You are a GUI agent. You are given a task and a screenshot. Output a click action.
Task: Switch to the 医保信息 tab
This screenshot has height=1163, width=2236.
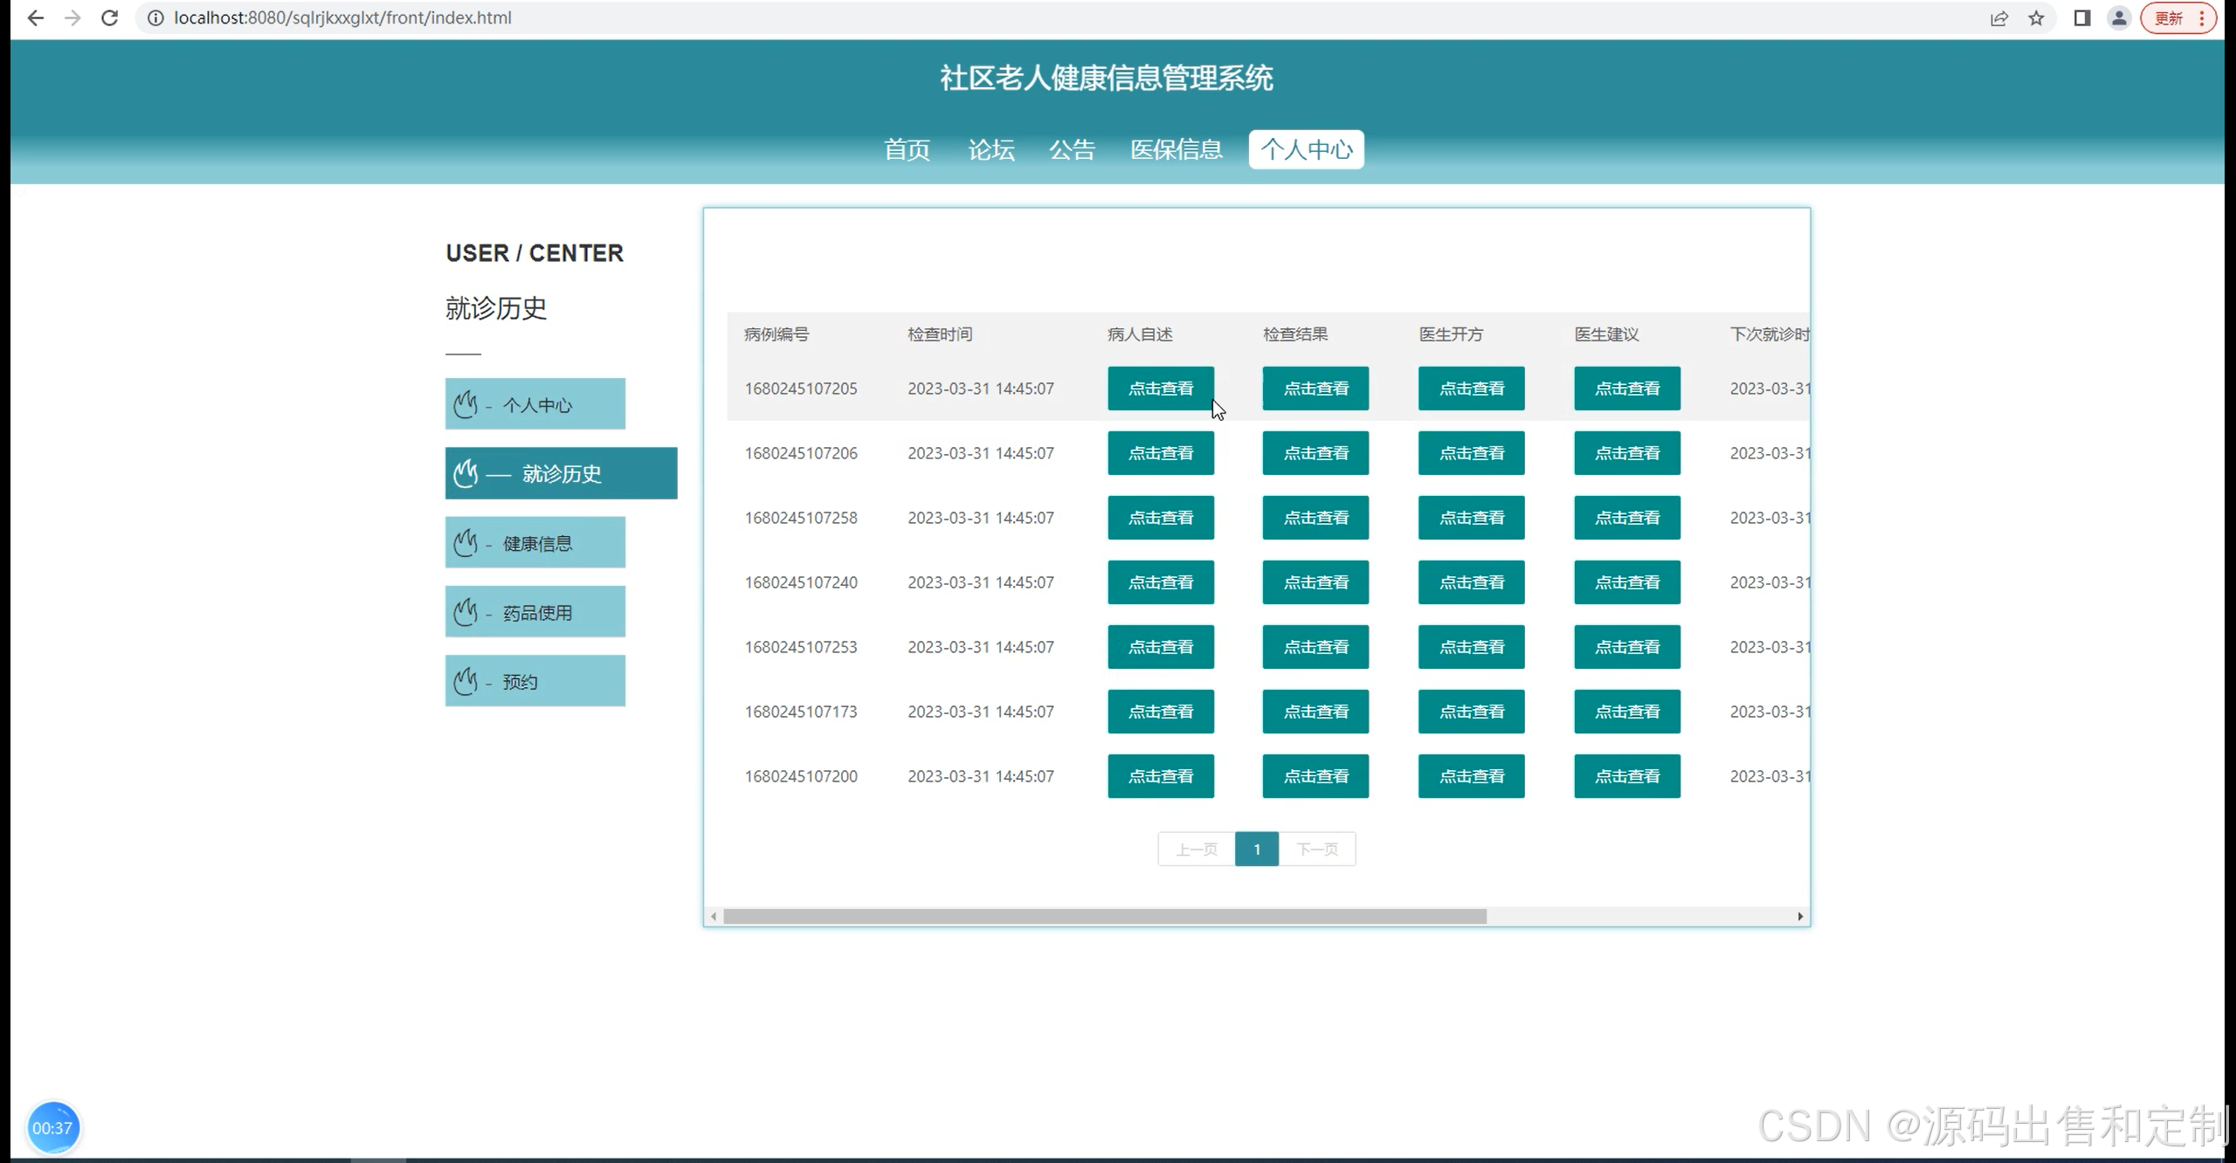coord(1176,149)
